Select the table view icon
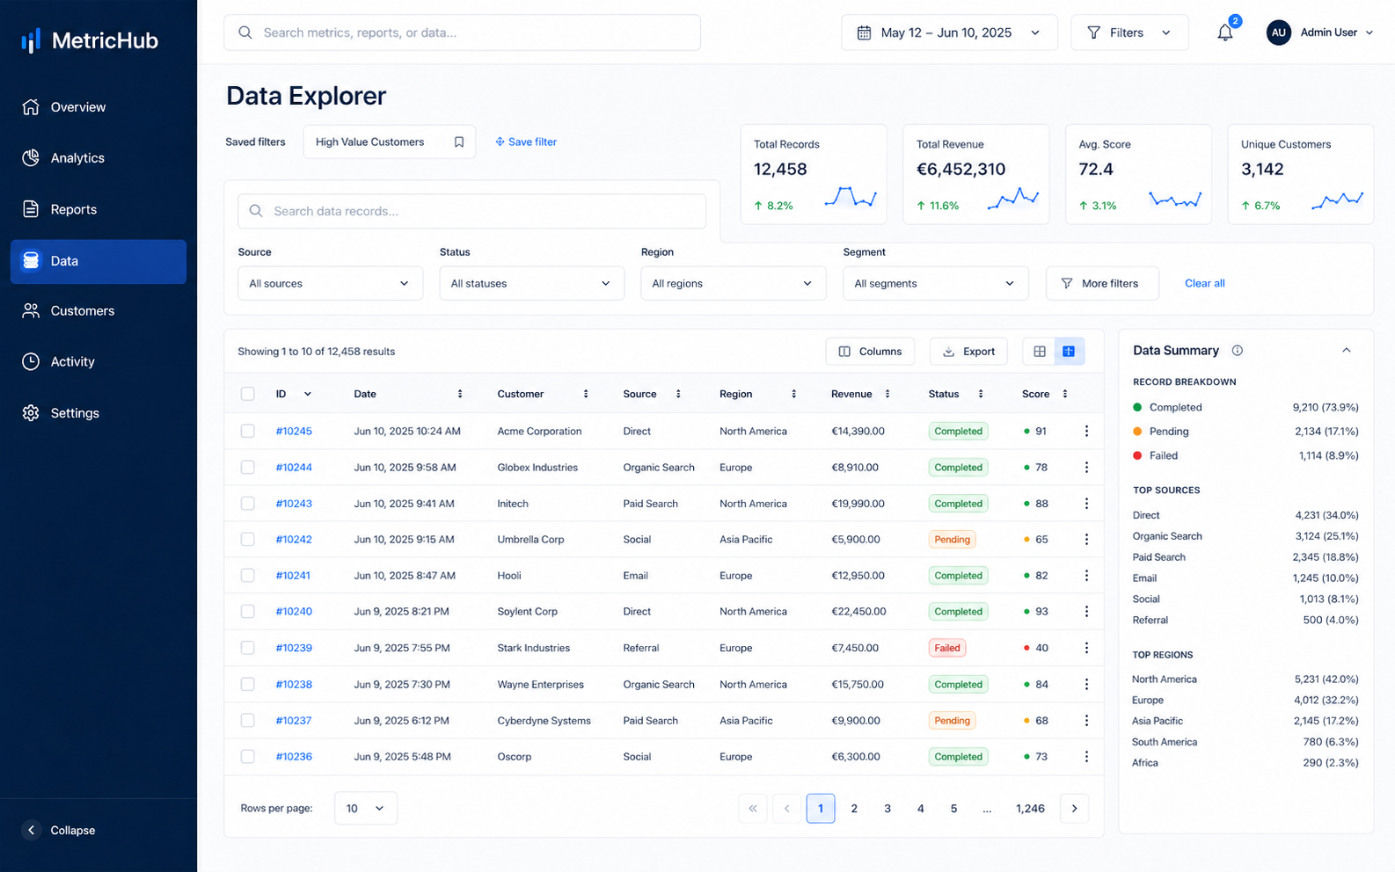 pyautogui.click(x=1069, y=352)
